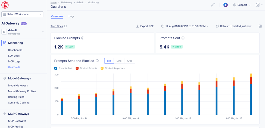The image size is (265, 128).
Task: Switch to the Logs tab
Action: [71, 16]
